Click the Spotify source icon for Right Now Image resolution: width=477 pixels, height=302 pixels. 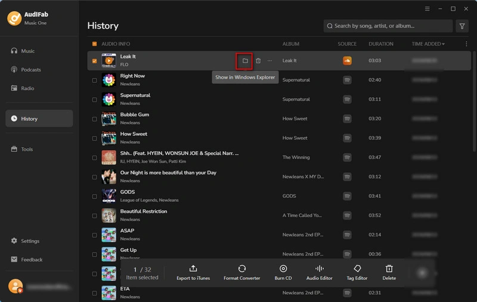347,80
